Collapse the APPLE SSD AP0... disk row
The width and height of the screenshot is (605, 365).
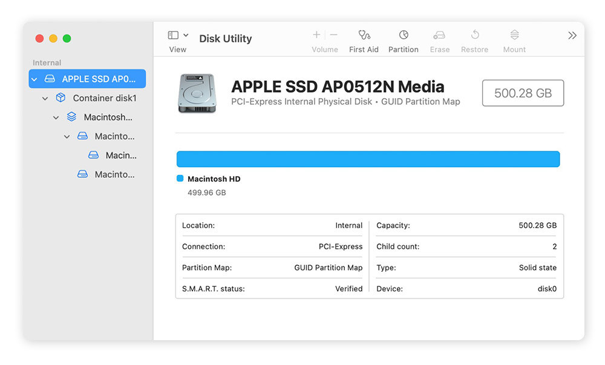pos(34,79)
